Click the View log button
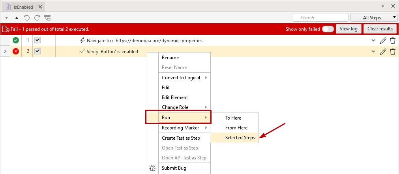This screenshot has width=399, height=174. click(348, 29)
